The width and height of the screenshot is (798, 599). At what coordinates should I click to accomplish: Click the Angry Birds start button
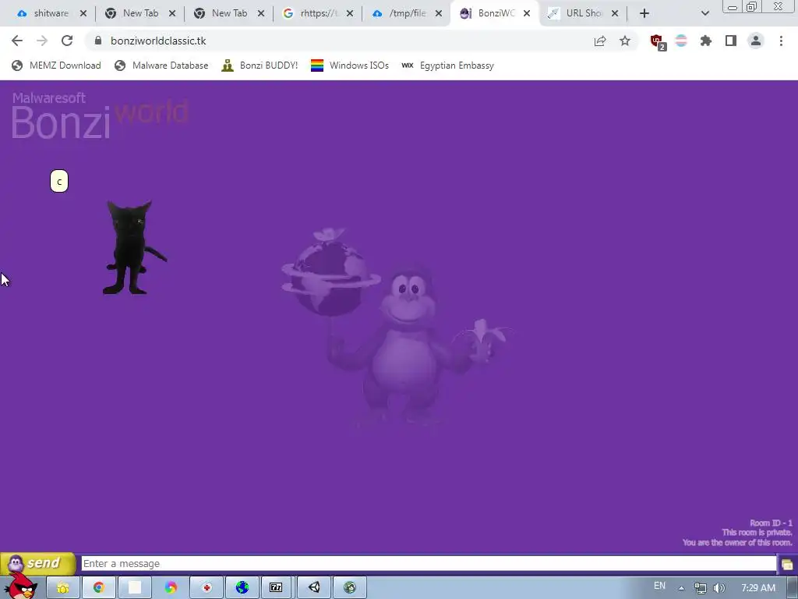(x=20, y=586)
